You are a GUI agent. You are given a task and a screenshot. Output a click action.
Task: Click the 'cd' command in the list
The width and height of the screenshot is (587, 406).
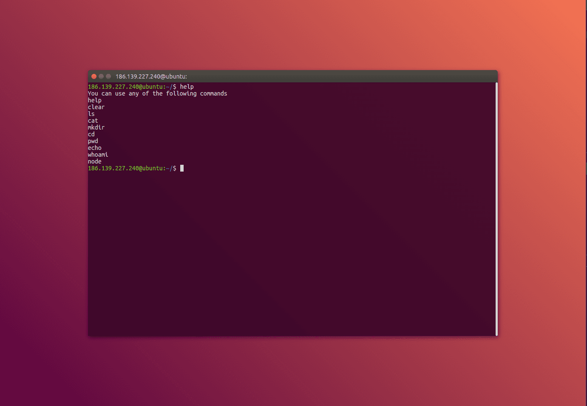[x=91, y=134]
